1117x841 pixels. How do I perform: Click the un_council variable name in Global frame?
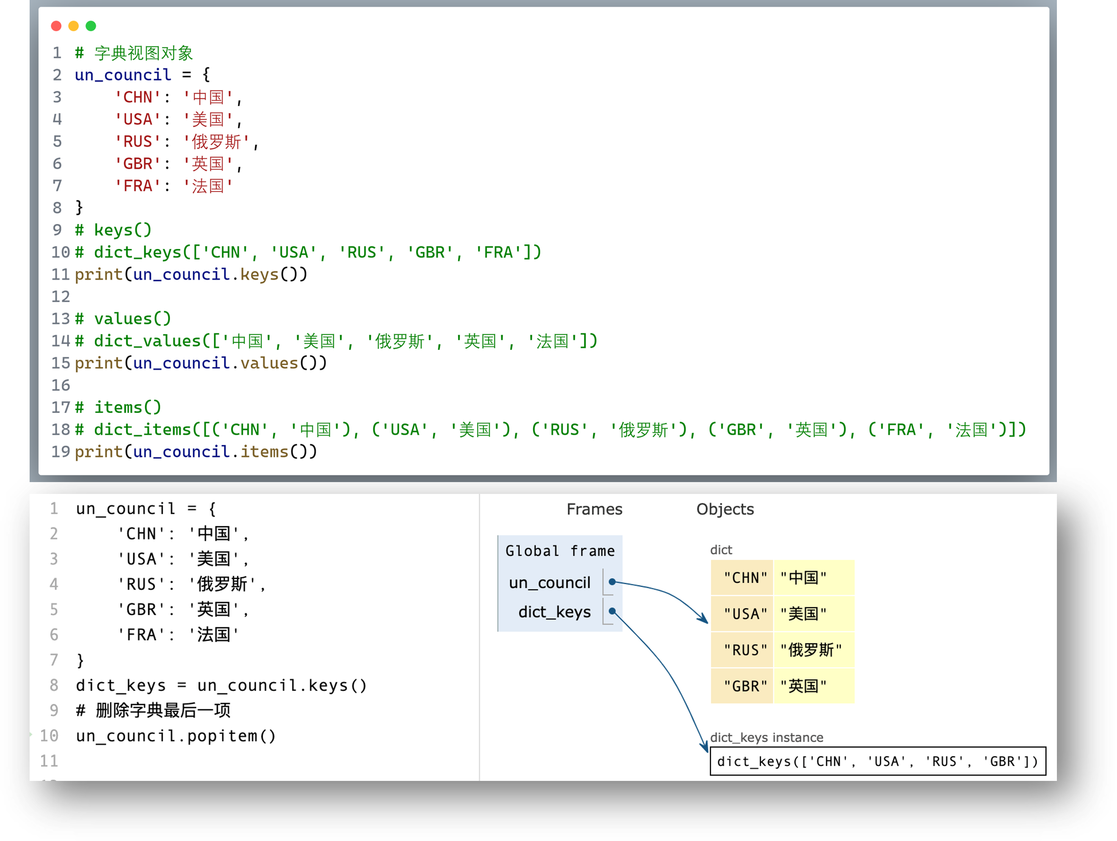549,582
